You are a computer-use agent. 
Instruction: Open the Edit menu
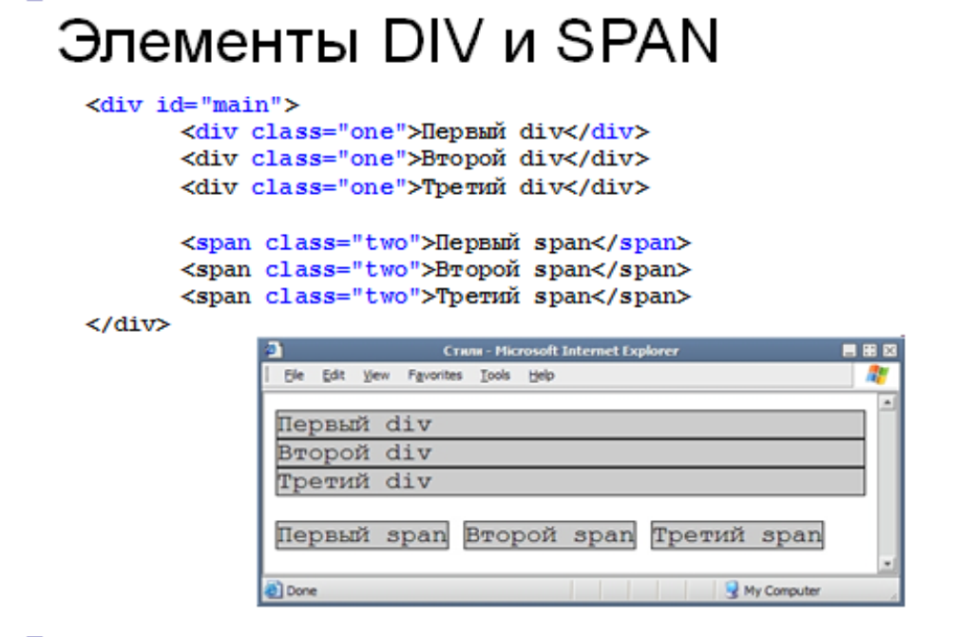click(334, 376)
